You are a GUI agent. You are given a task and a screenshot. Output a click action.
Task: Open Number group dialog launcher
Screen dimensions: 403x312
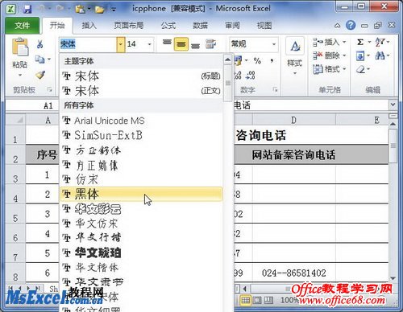tap(276, 90)
